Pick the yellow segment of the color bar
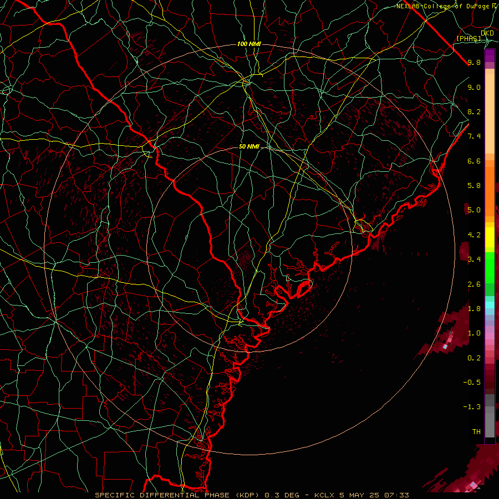This screenshot has height=499, width=499. click(490, 237)
